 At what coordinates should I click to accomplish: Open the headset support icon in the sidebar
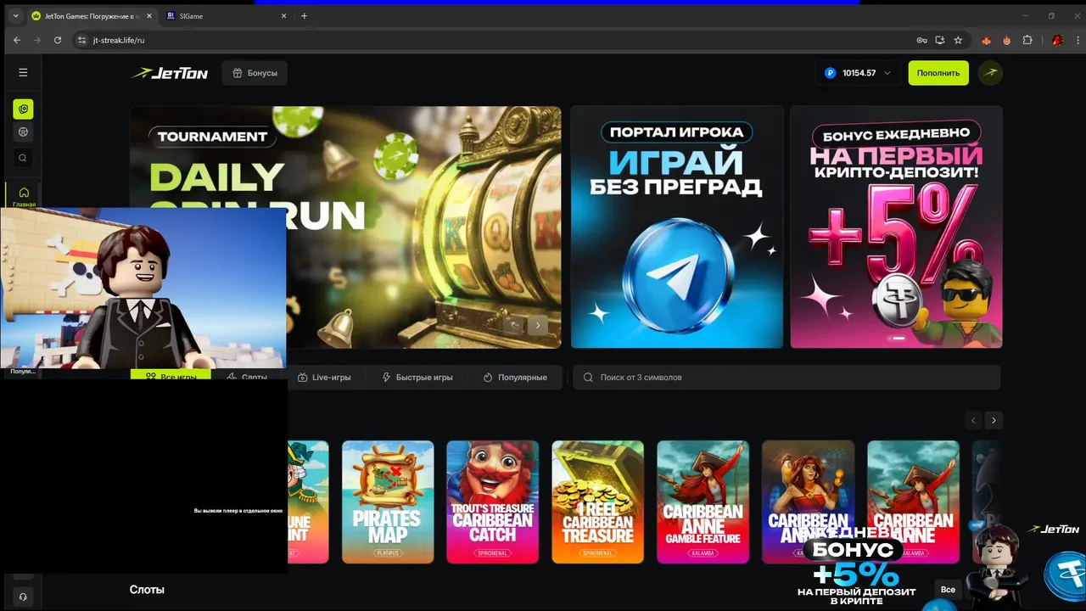(x=23, y=597)
